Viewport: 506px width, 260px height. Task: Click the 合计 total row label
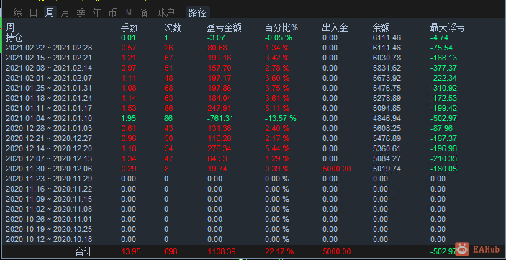[83, 251]
